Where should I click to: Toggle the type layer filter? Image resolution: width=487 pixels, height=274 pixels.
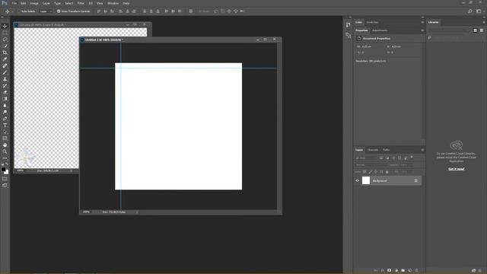(x=393, y=158)
